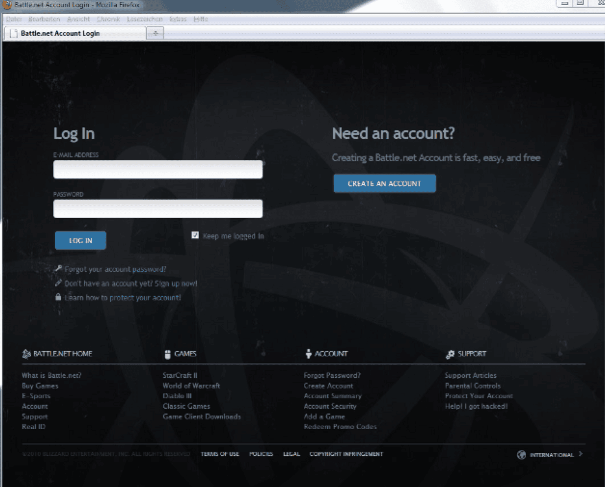Click the Games footer mouse icon
The image size is (605, 487).
tap(168, 354)
